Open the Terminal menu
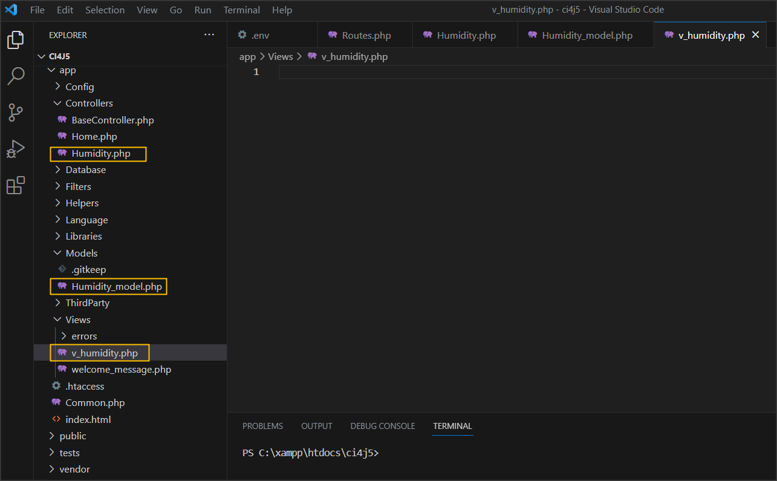This screenshot has width=777, height=481. [x=242, y=10]
